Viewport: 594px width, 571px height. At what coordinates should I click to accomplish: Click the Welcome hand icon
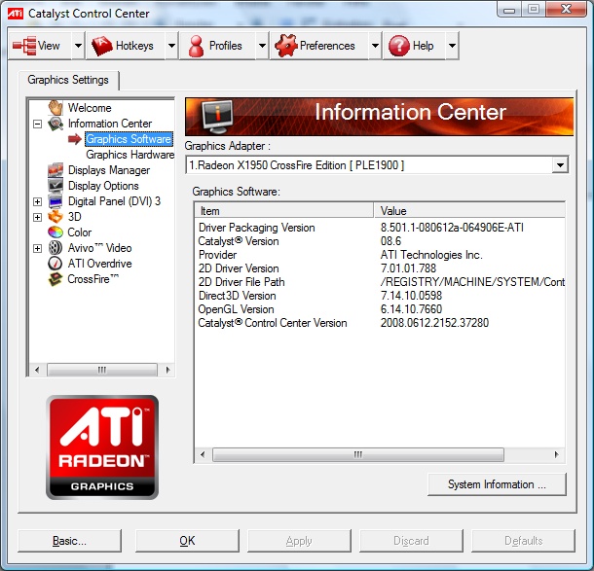(x=56, y=107)
